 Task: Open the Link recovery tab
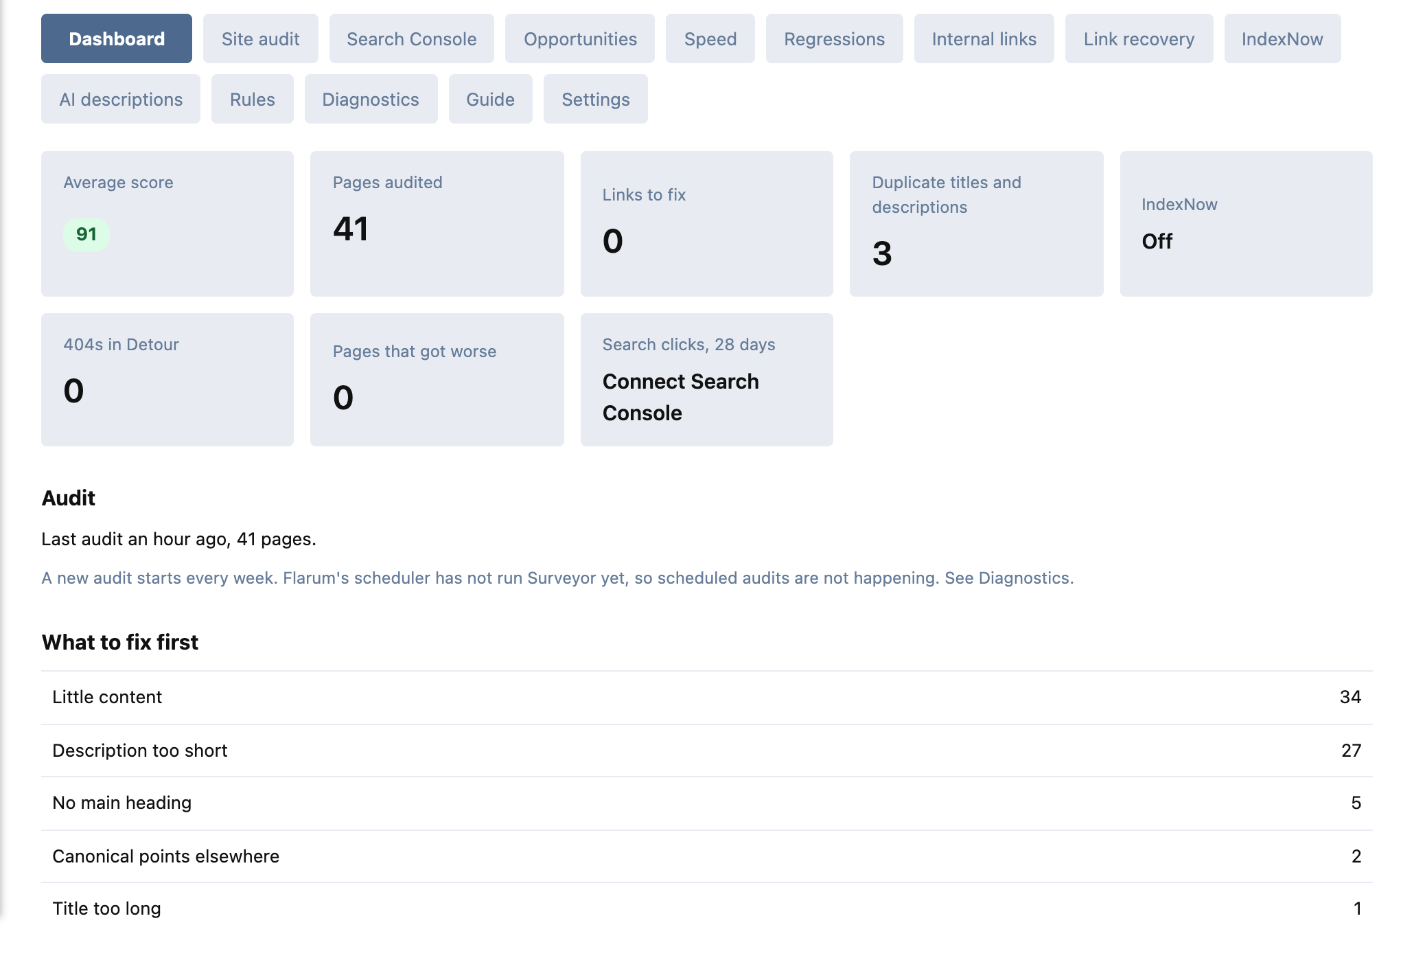coord(1139,38)
